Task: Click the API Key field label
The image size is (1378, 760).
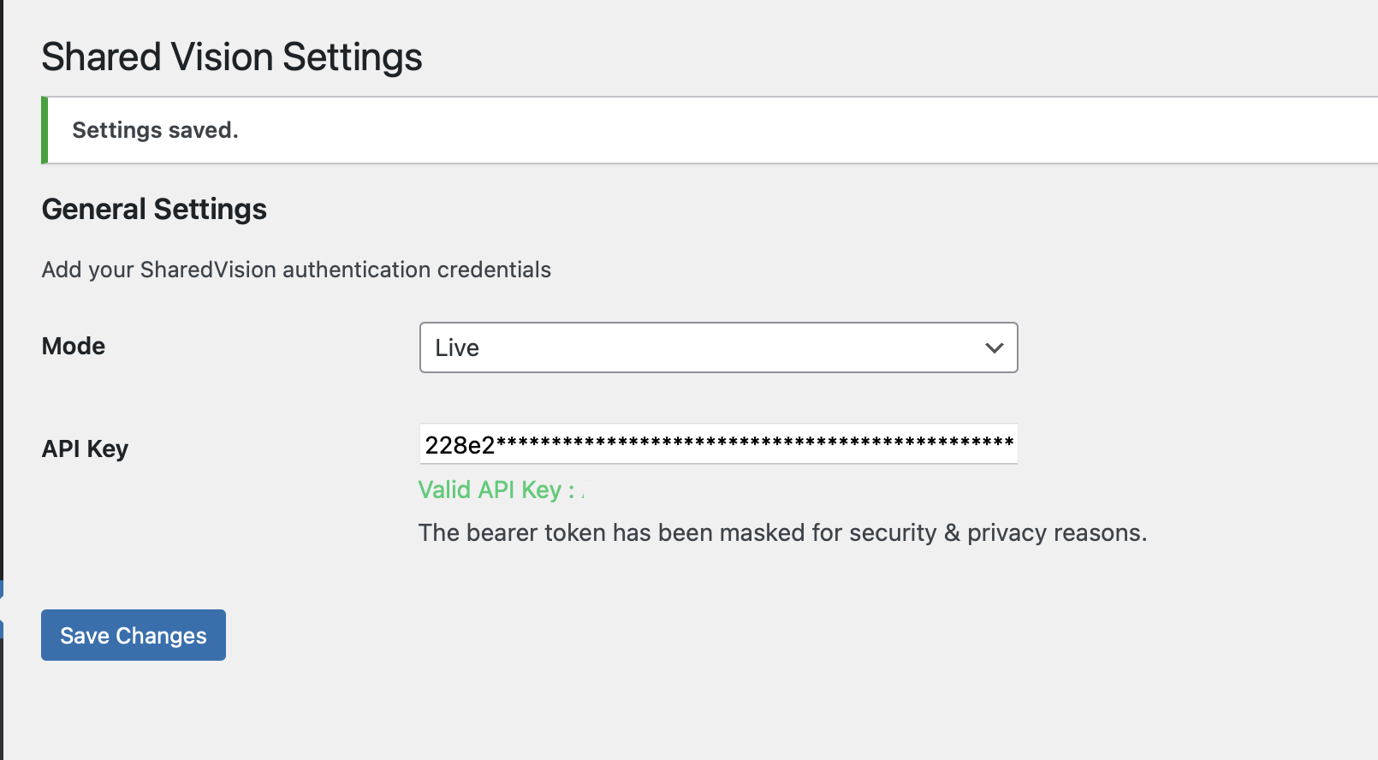Action: (85, 448)
